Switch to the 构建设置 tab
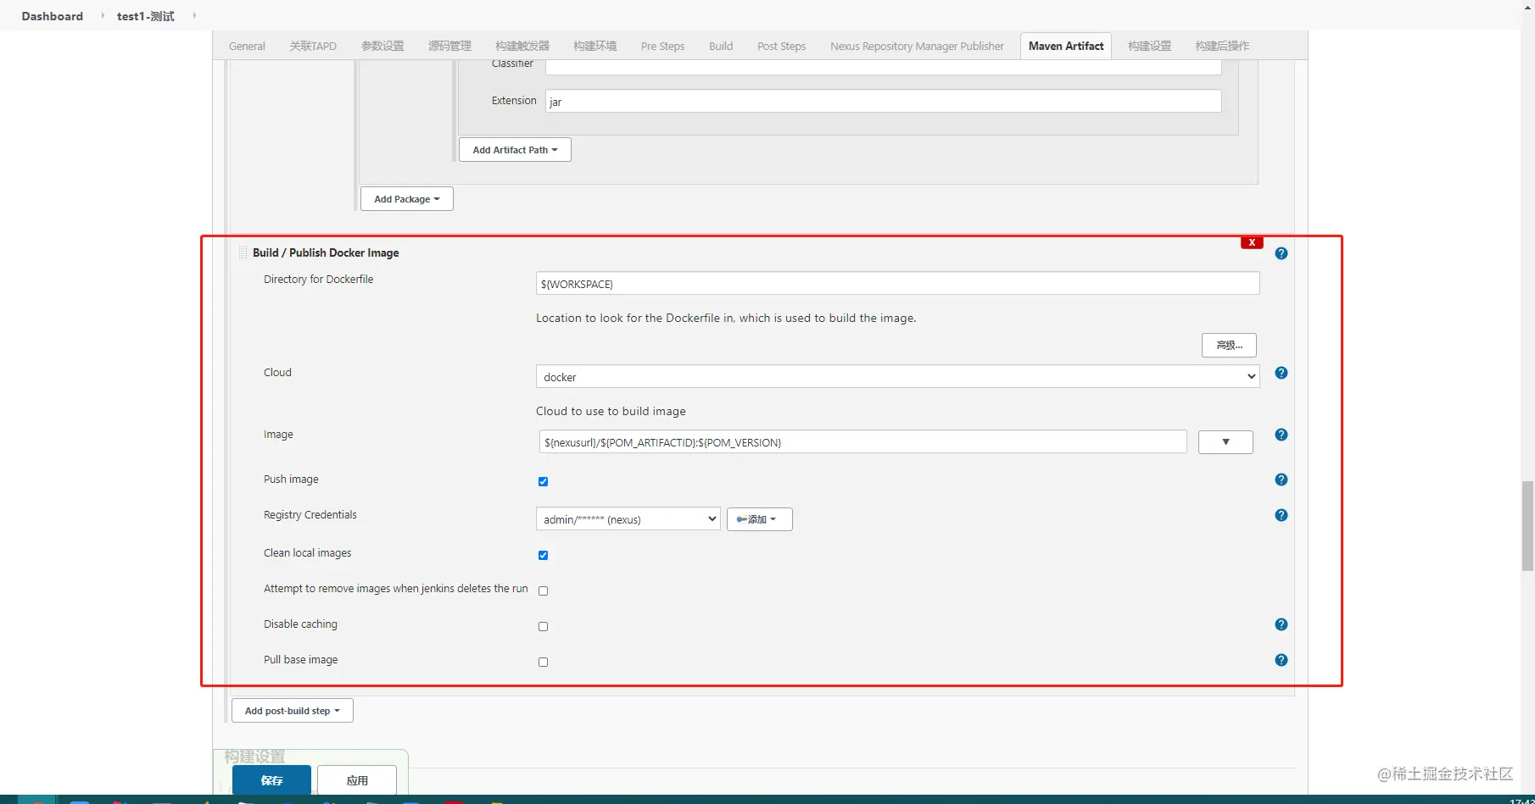The height and width of the screenshot is (804, 1535). click(x=1149, y=46)
